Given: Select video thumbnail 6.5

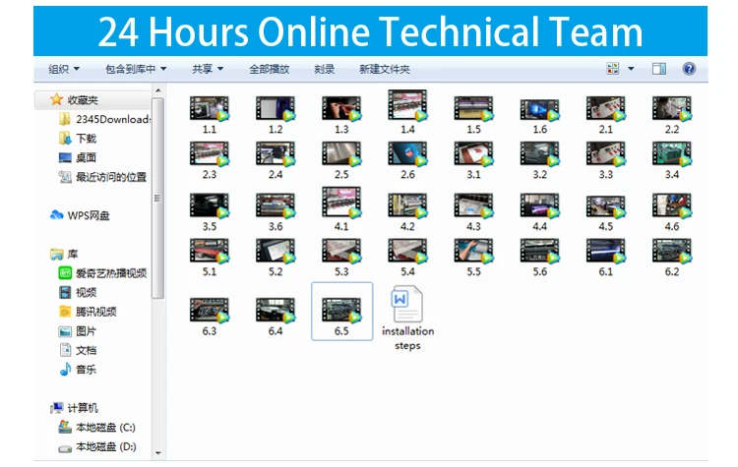Looking at the screenshot, I should (341, 311).
